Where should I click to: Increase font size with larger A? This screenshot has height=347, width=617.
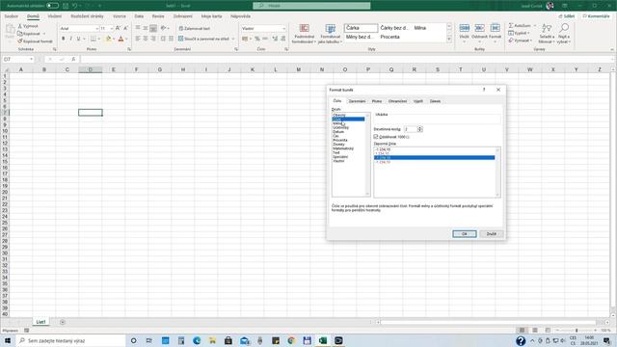(118, 28)
